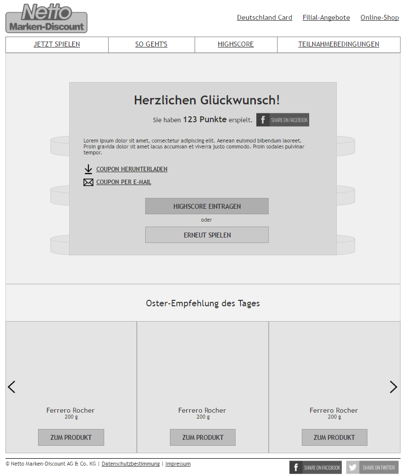
Task: Click the coupon e-mail envelope icon
Action: coord(88,182)
